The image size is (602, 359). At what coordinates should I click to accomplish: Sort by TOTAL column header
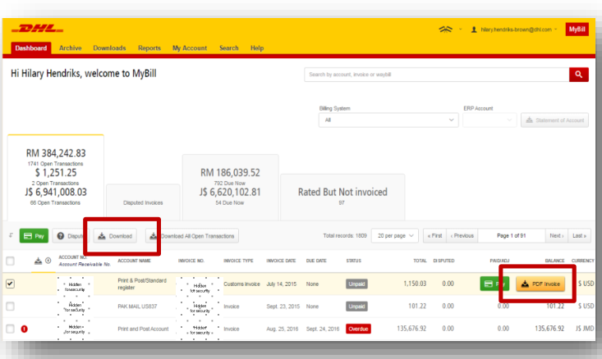pyautogui.click(x=420, y=261)
